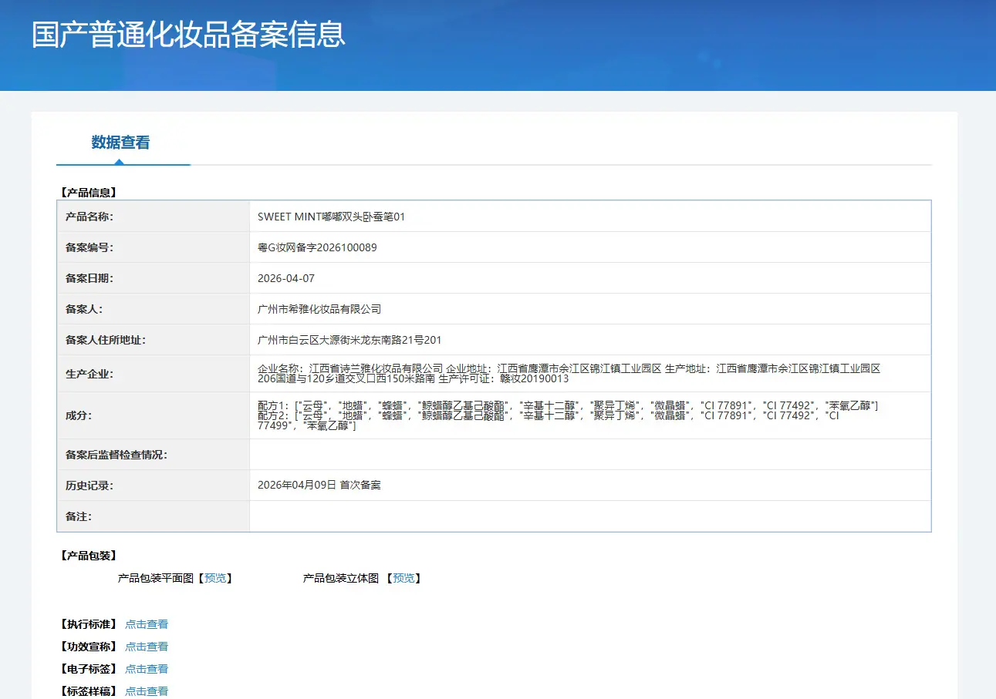Click the 备案编号 row label

89,247
